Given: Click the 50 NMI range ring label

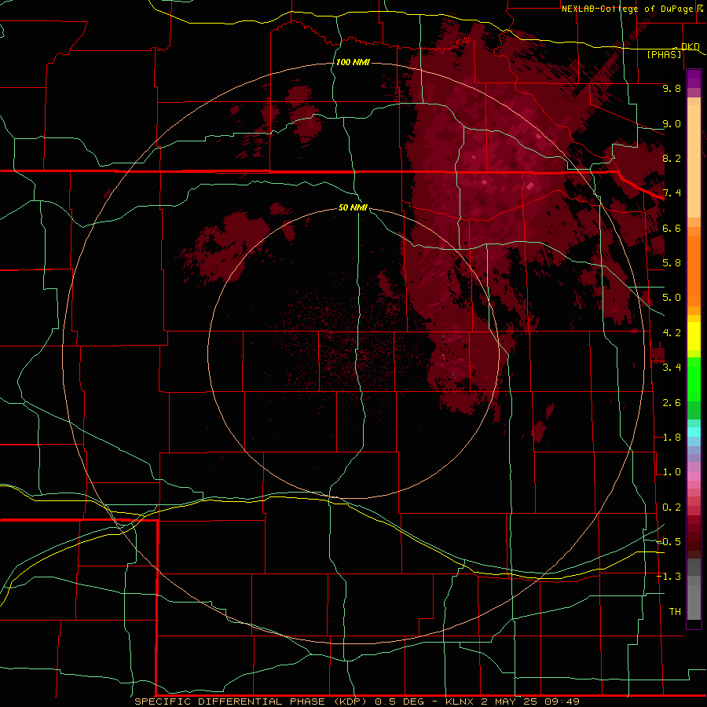Looking at the screenshot, I should point(353,207).
